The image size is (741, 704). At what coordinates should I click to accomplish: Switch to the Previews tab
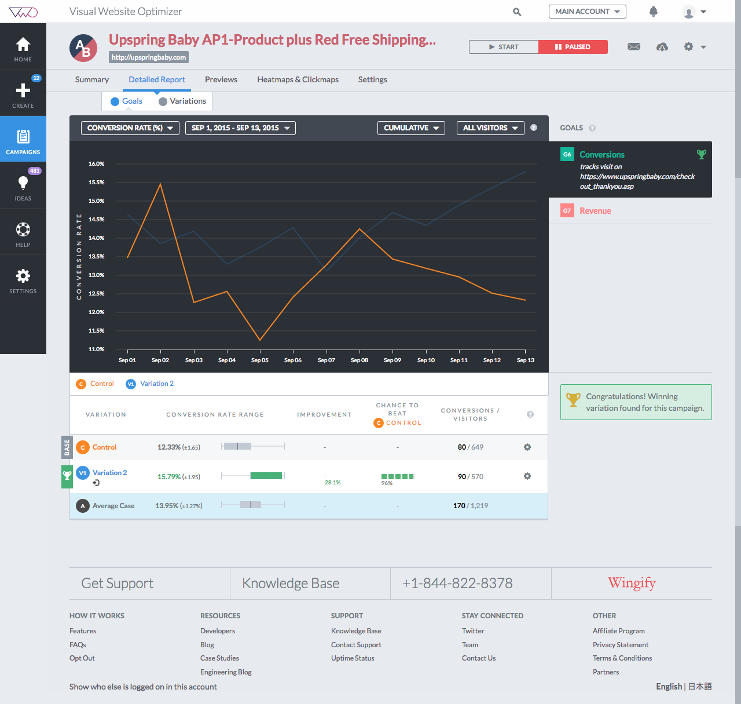click(221, 80)
